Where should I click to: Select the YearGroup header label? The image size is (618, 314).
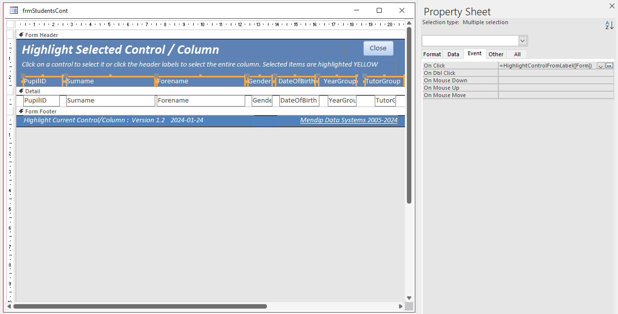(x=338, y=81)
